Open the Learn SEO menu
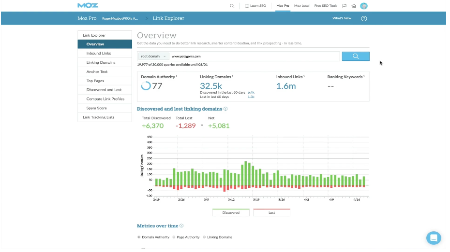Viewport: 450px width, 252px height. (x=255, y=6)
